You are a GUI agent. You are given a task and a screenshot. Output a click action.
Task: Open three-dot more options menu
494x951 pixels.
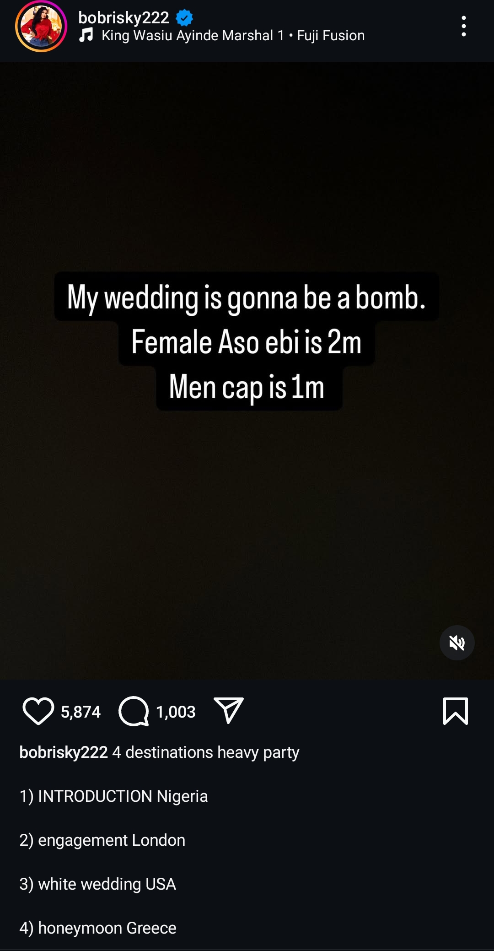click(x=464, y=26)
